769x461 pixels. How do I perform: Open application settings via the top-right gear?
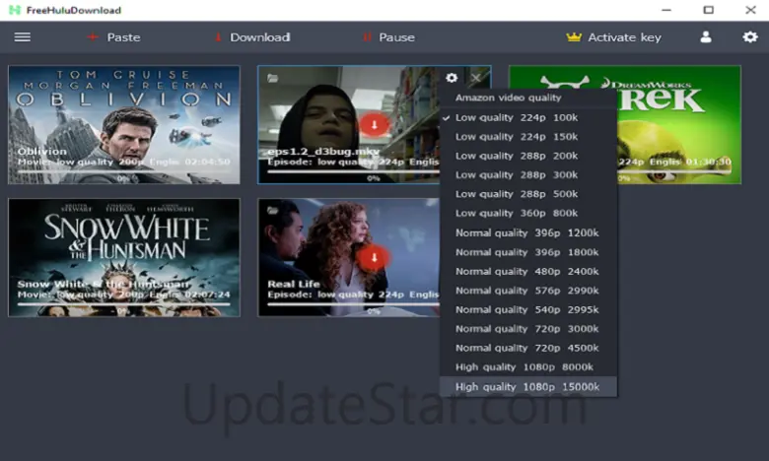point(749,37)
